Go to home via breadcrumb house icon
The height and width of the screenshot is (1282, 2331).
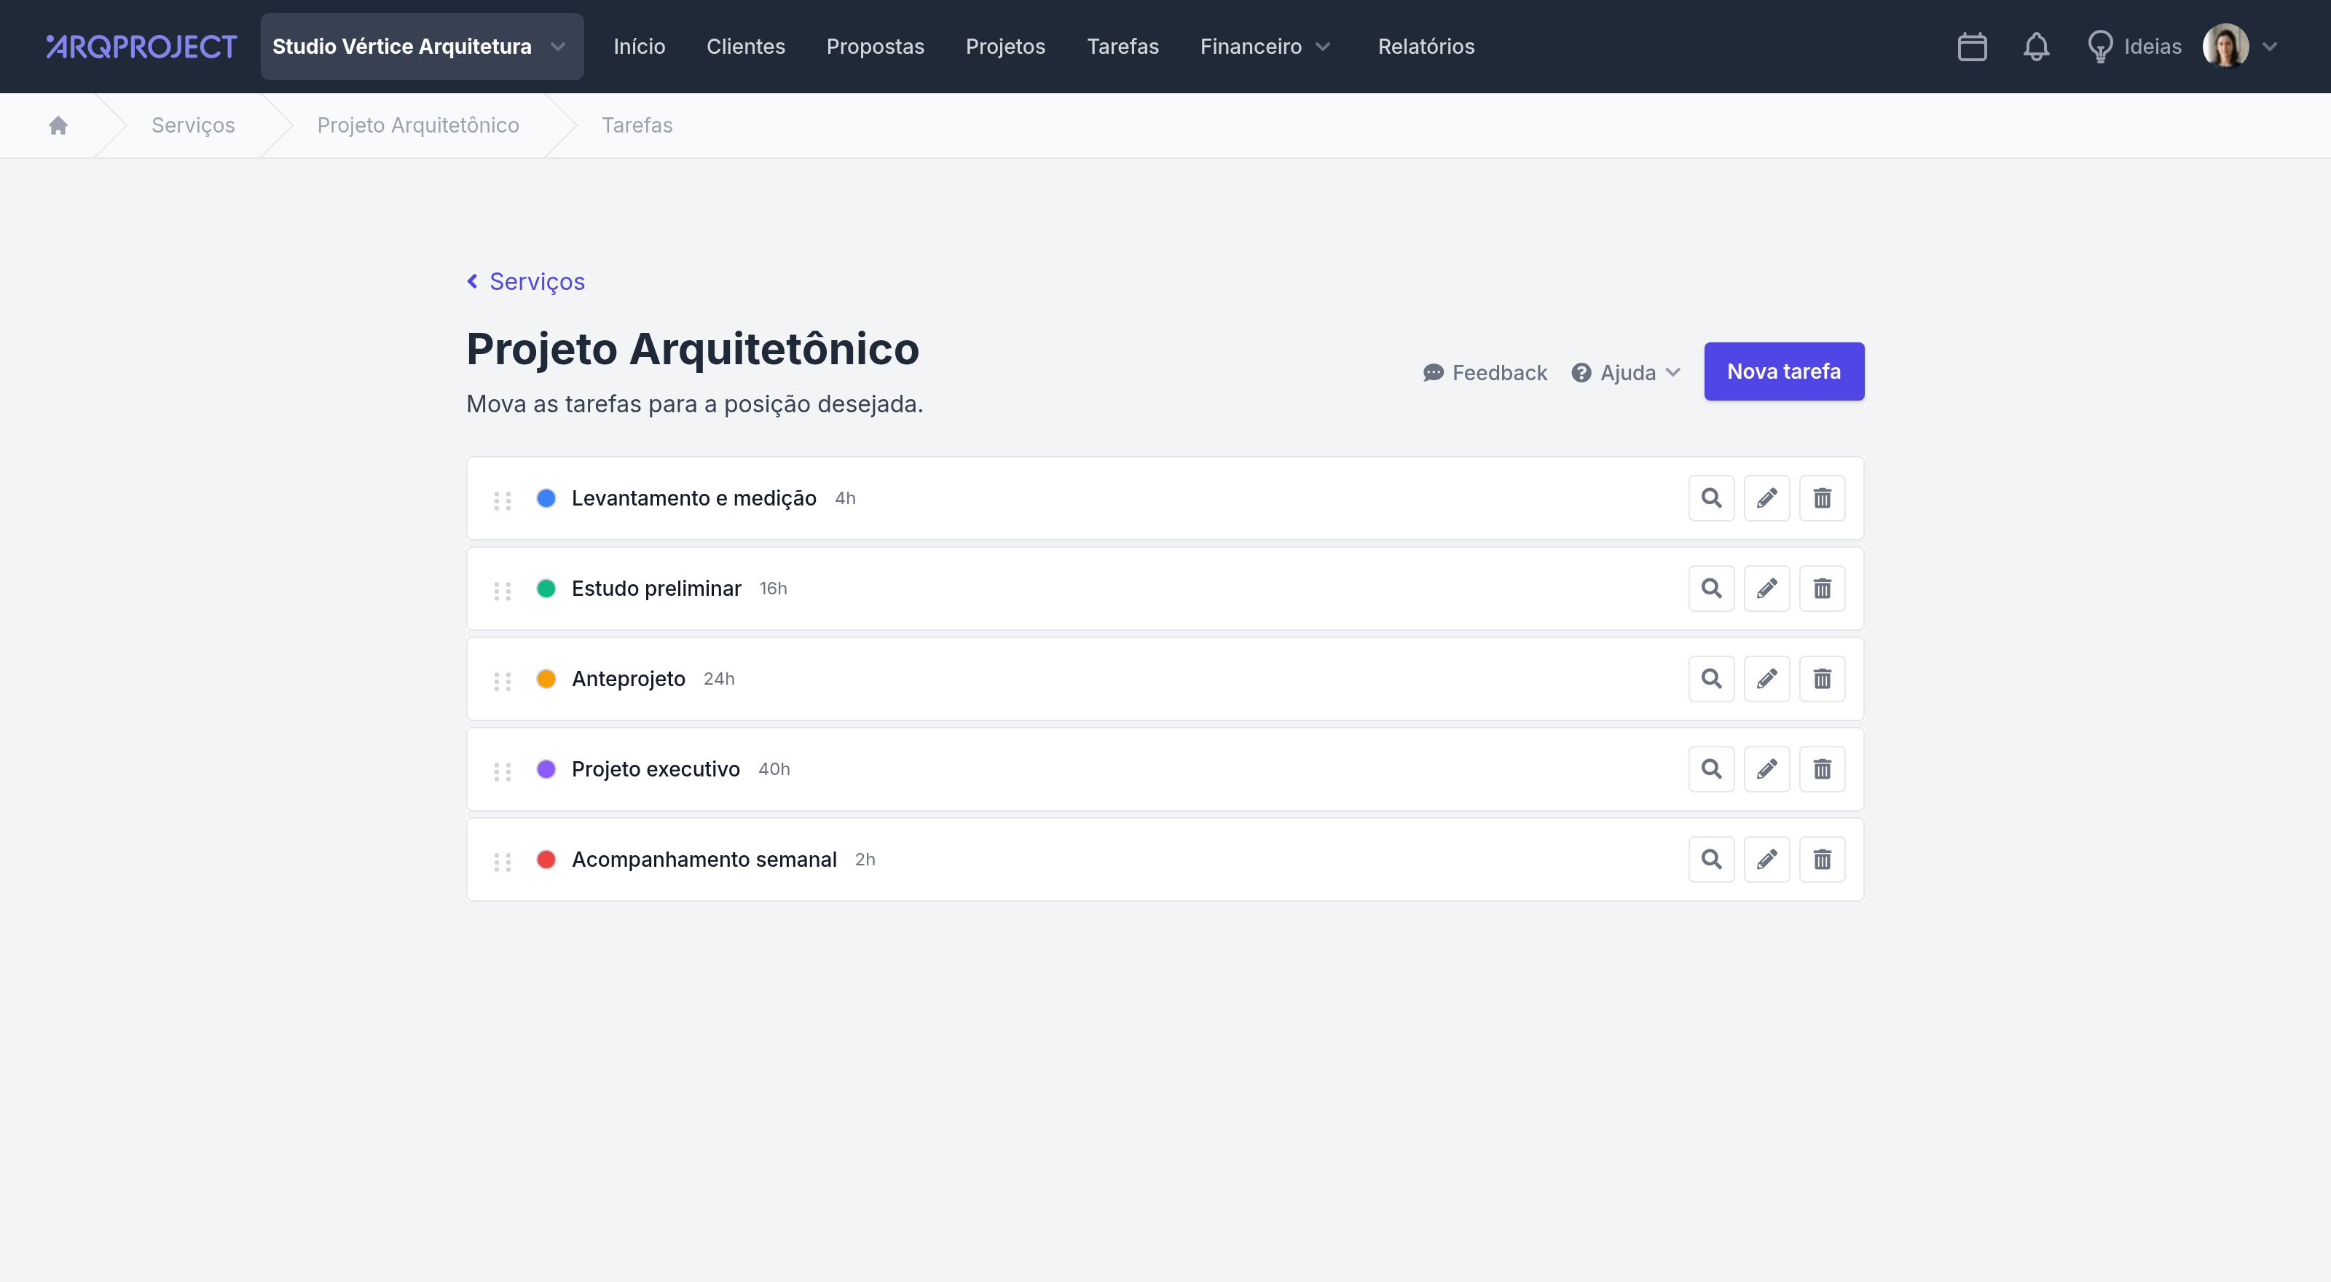59,125
